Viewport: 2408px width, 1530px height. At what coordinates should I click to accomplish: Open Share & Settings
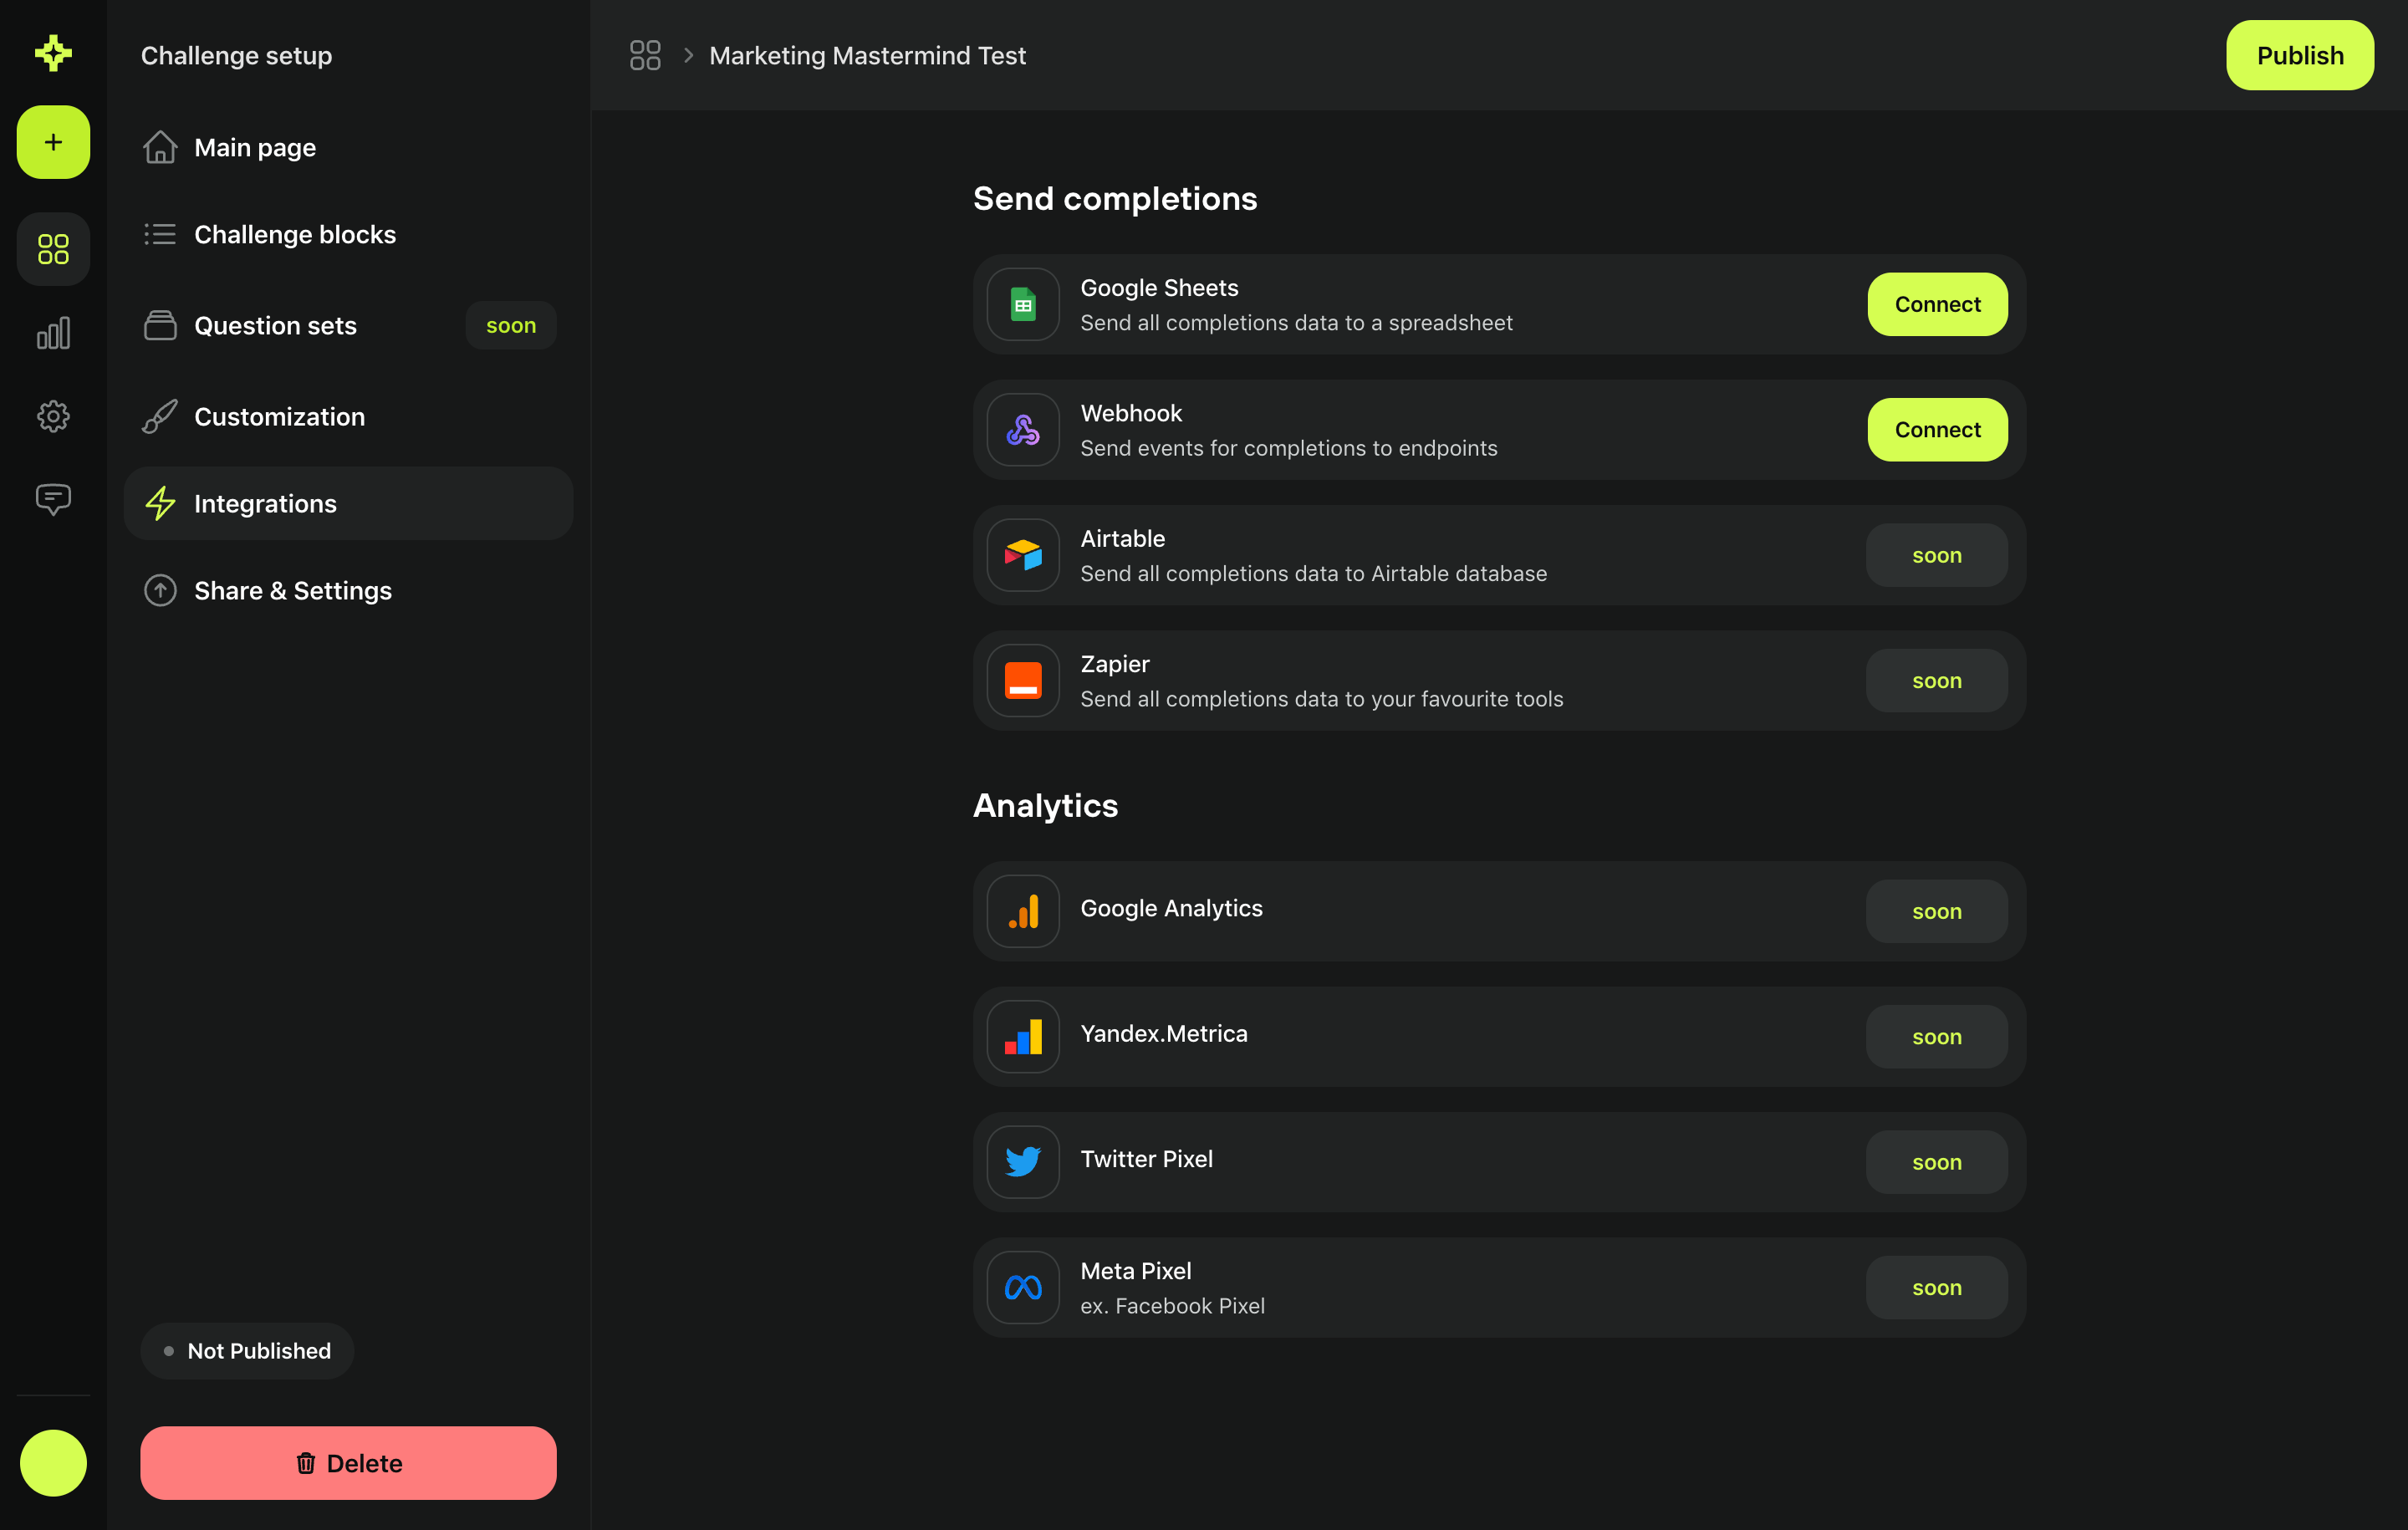(348, 591)
